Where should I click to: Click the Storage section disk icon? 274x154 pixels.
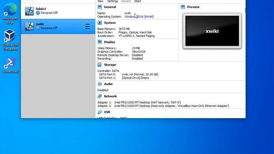click(99, 65)
